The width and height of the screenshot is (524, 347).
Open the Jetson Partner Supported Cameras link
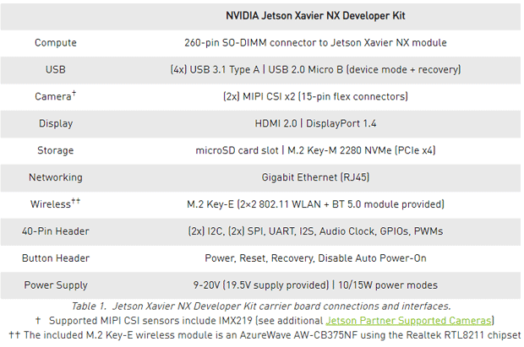tap(409, 321)
